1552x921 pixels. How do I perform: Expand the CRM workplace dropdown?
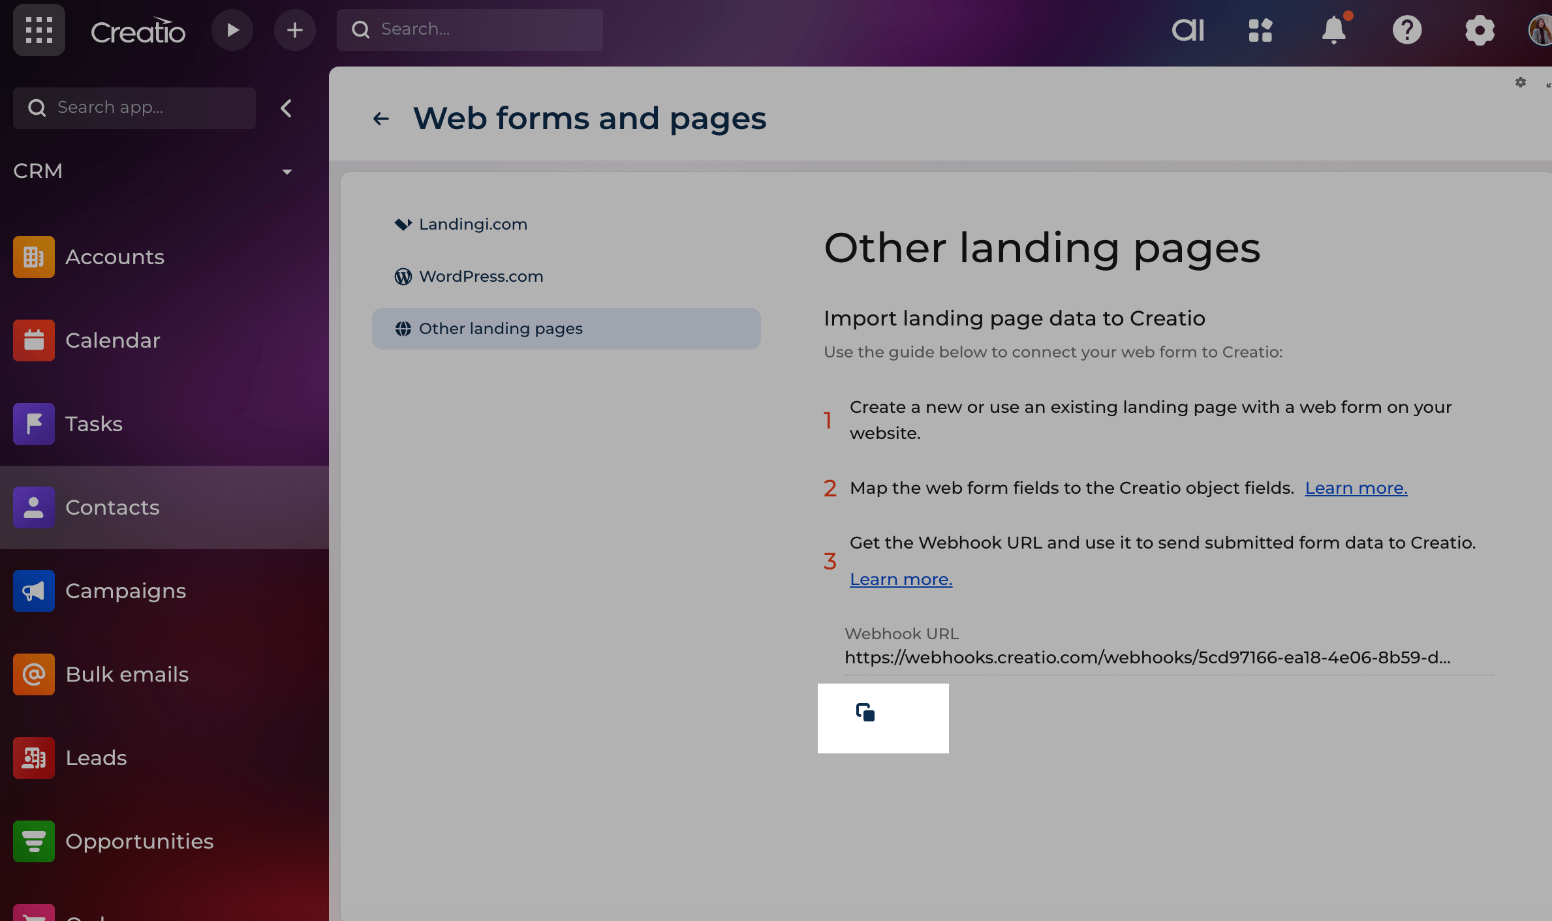click(x=287, y=172)
